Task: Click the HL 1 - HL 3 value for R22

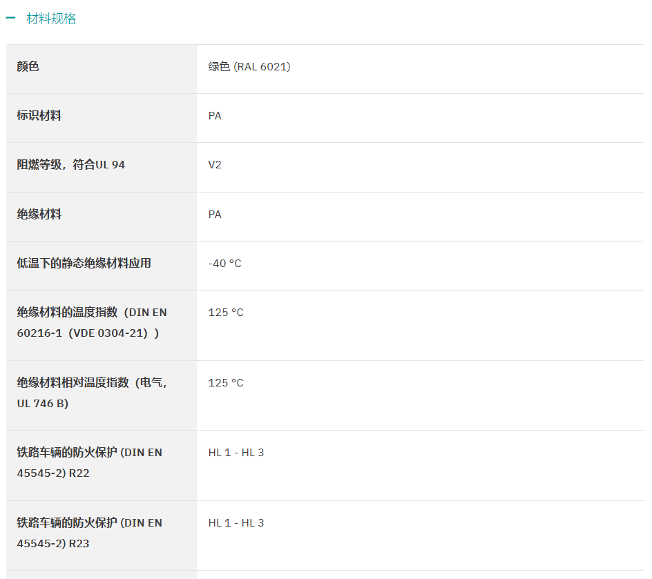Action: (236, 452)
